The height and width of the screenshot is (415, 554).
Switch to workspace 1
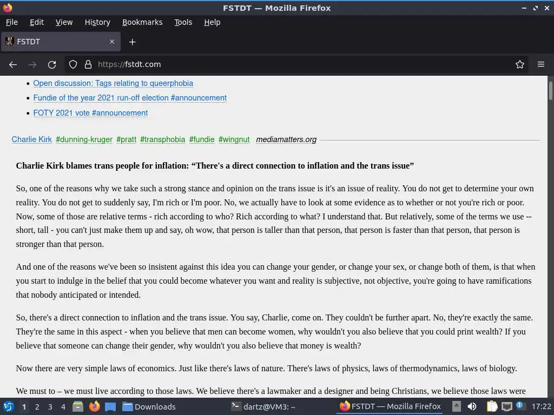click(x=24, y=407)
